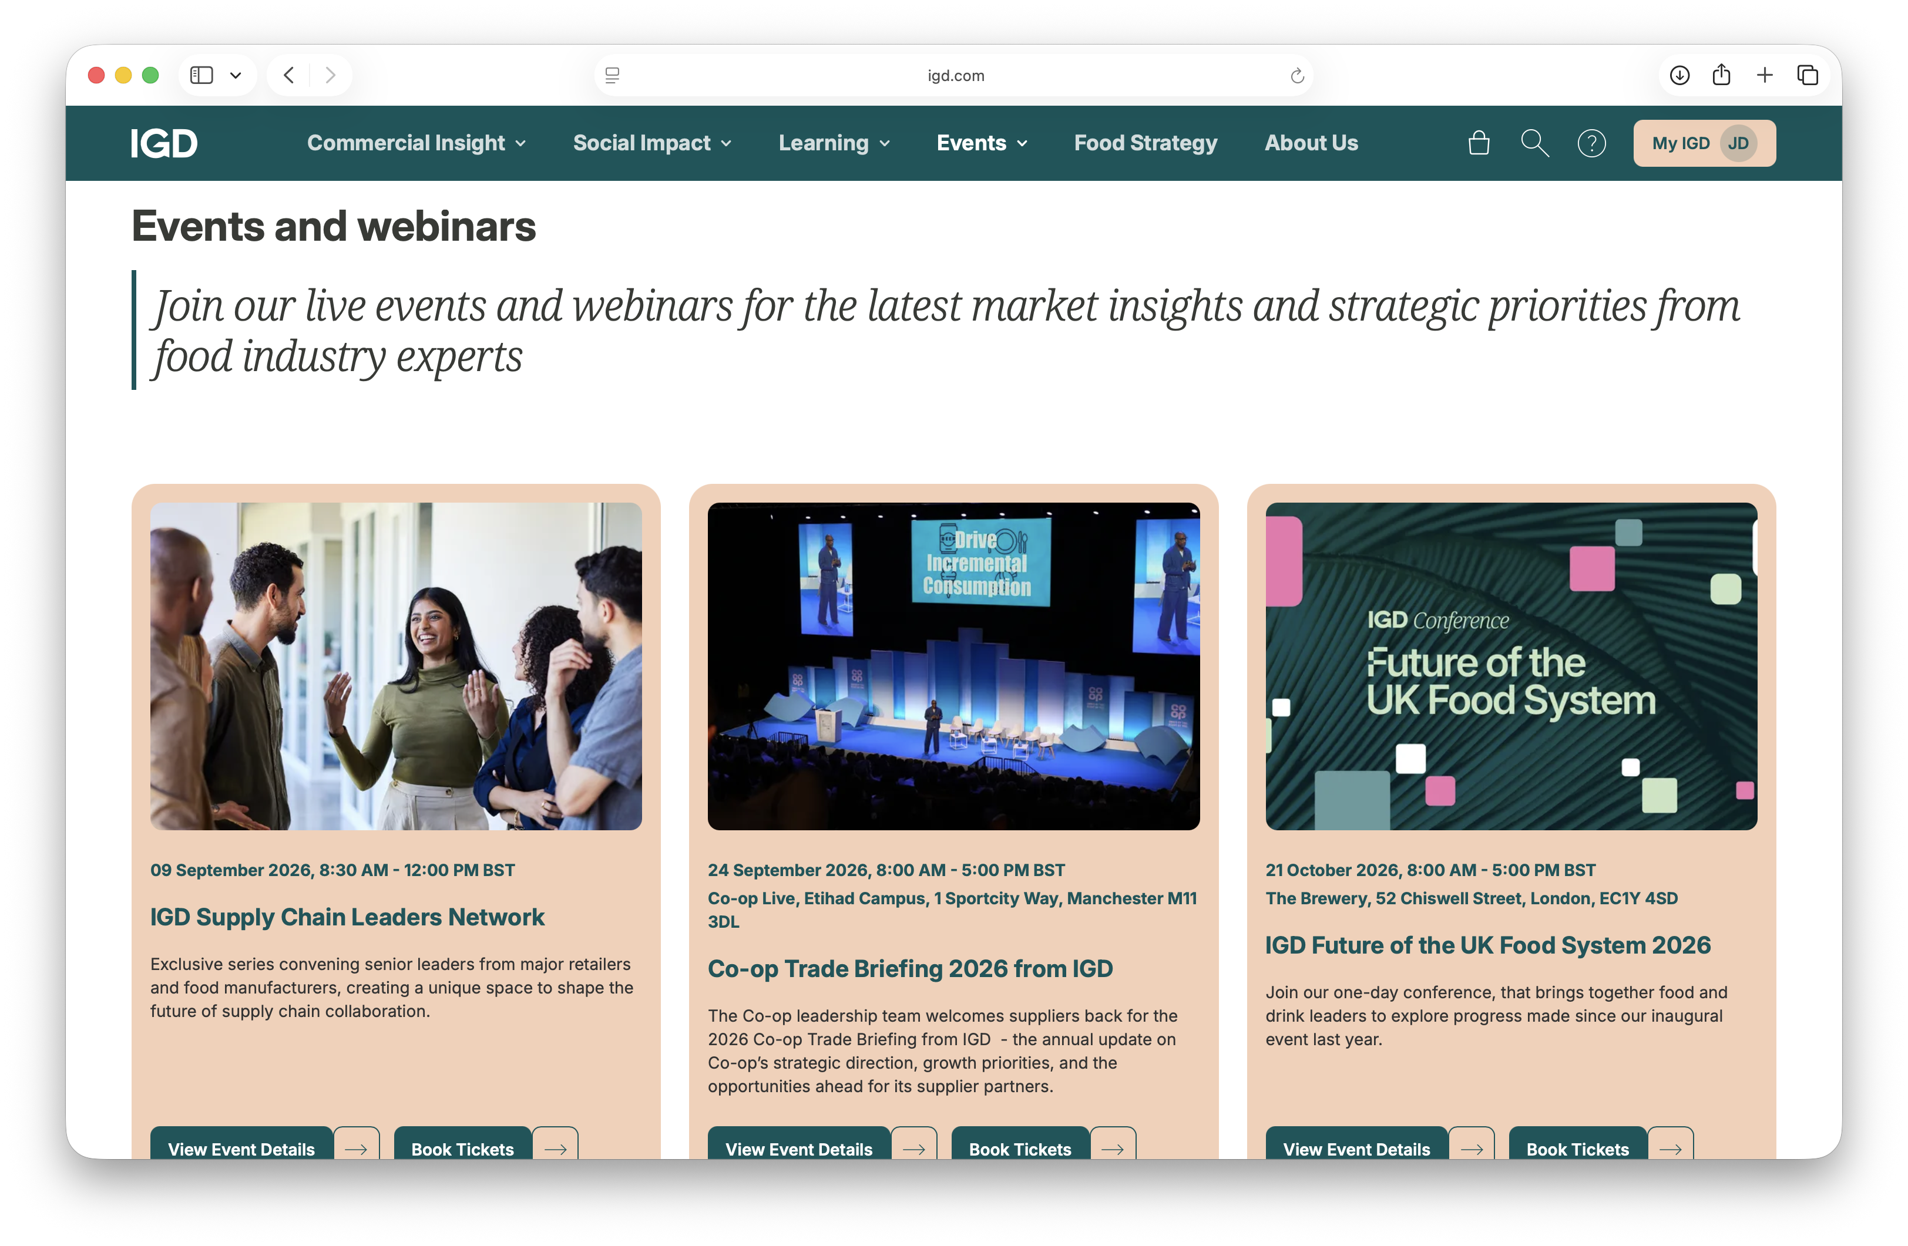
Task: Open the About Us nav item
Action: pos(1312,143)
